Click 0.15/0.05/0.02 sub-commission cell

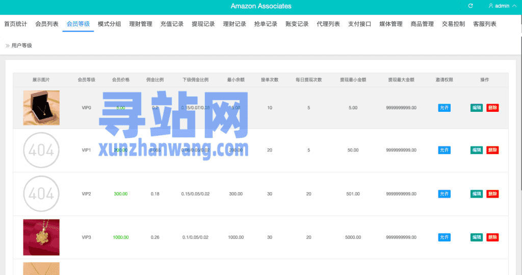point(195,194)
